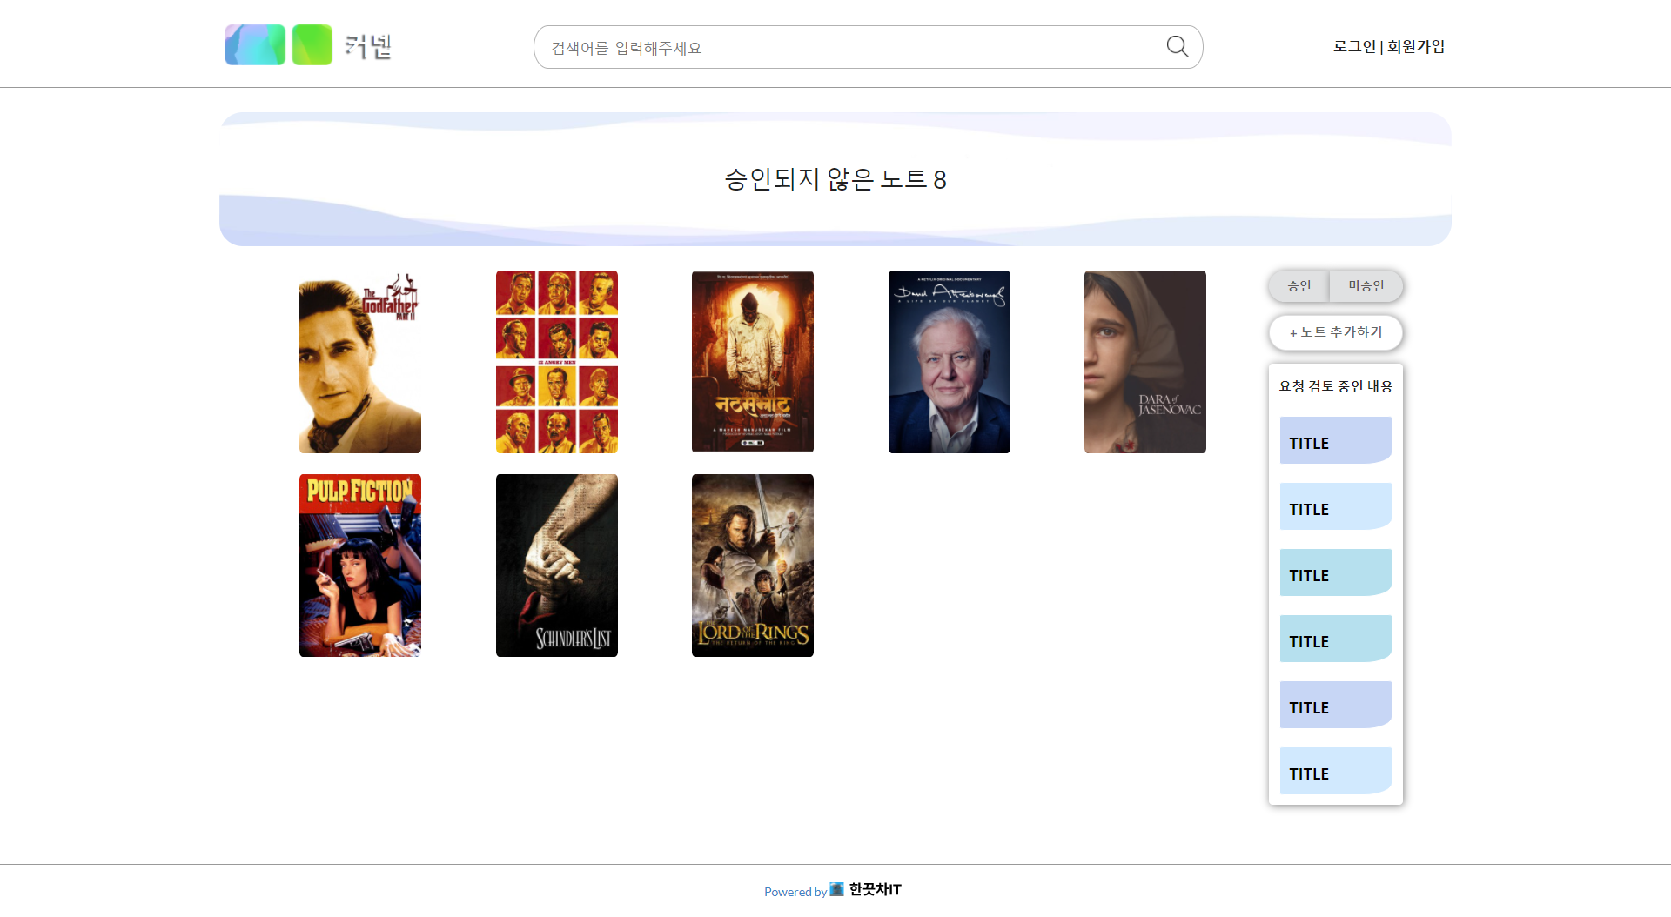Click the + 노트 추가하기 button
Viewport: 1671px width, 917px height.
coord(1336,332)
